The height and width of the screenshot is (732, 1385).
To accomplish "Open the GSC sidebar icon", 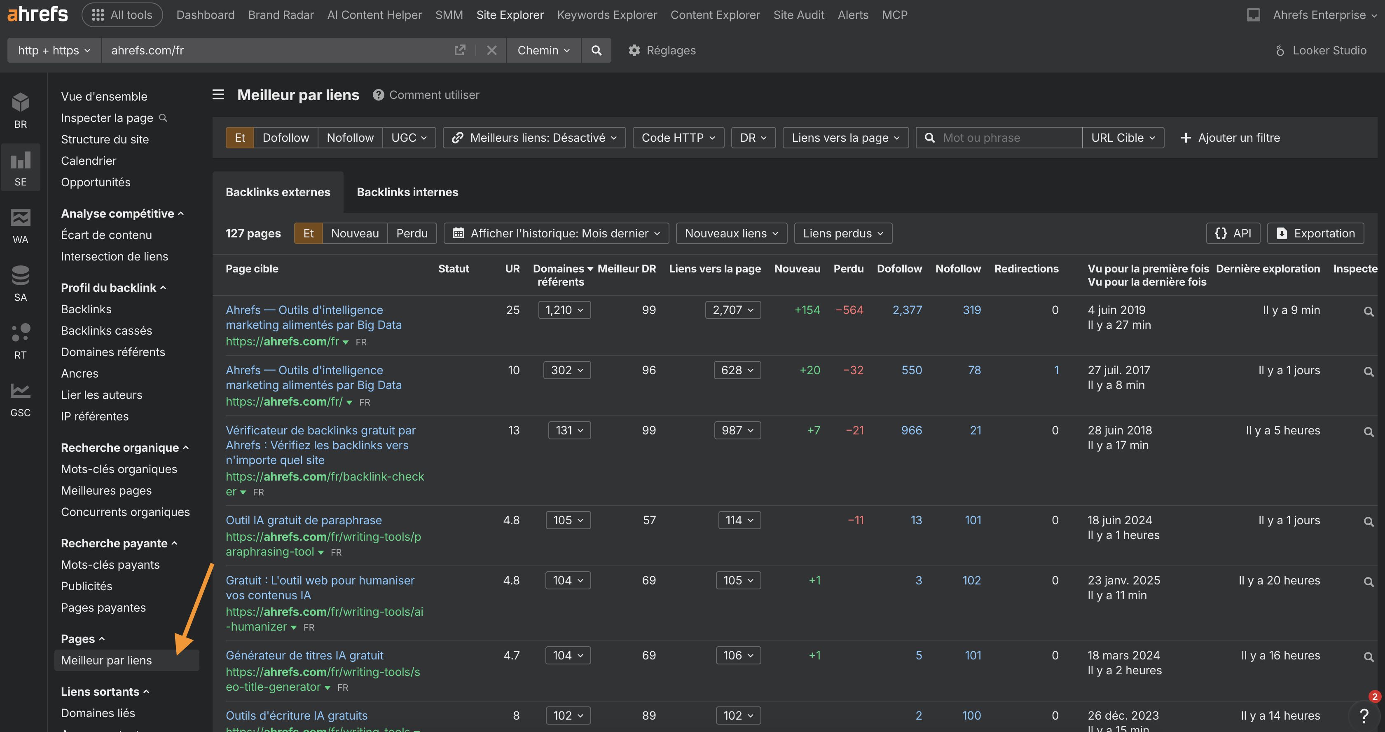I will (x=21, y=398).
